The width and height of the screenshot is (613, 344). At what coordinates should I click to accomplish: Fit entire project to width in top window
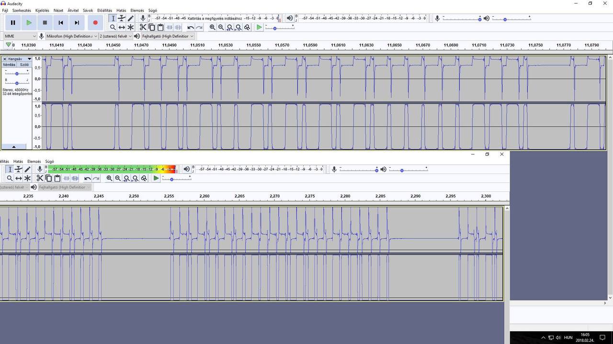tap(238, 27)
